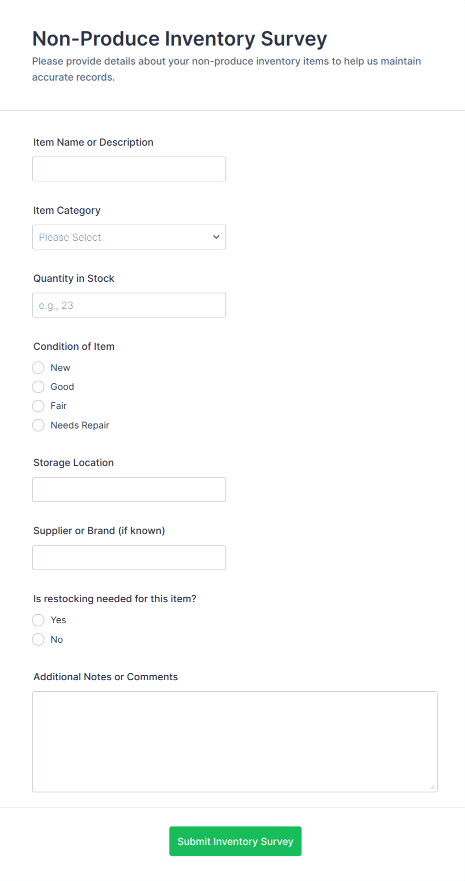Select Yes for restocking needed
Viewport: 465px width, 881px height.
pos(38,620)
